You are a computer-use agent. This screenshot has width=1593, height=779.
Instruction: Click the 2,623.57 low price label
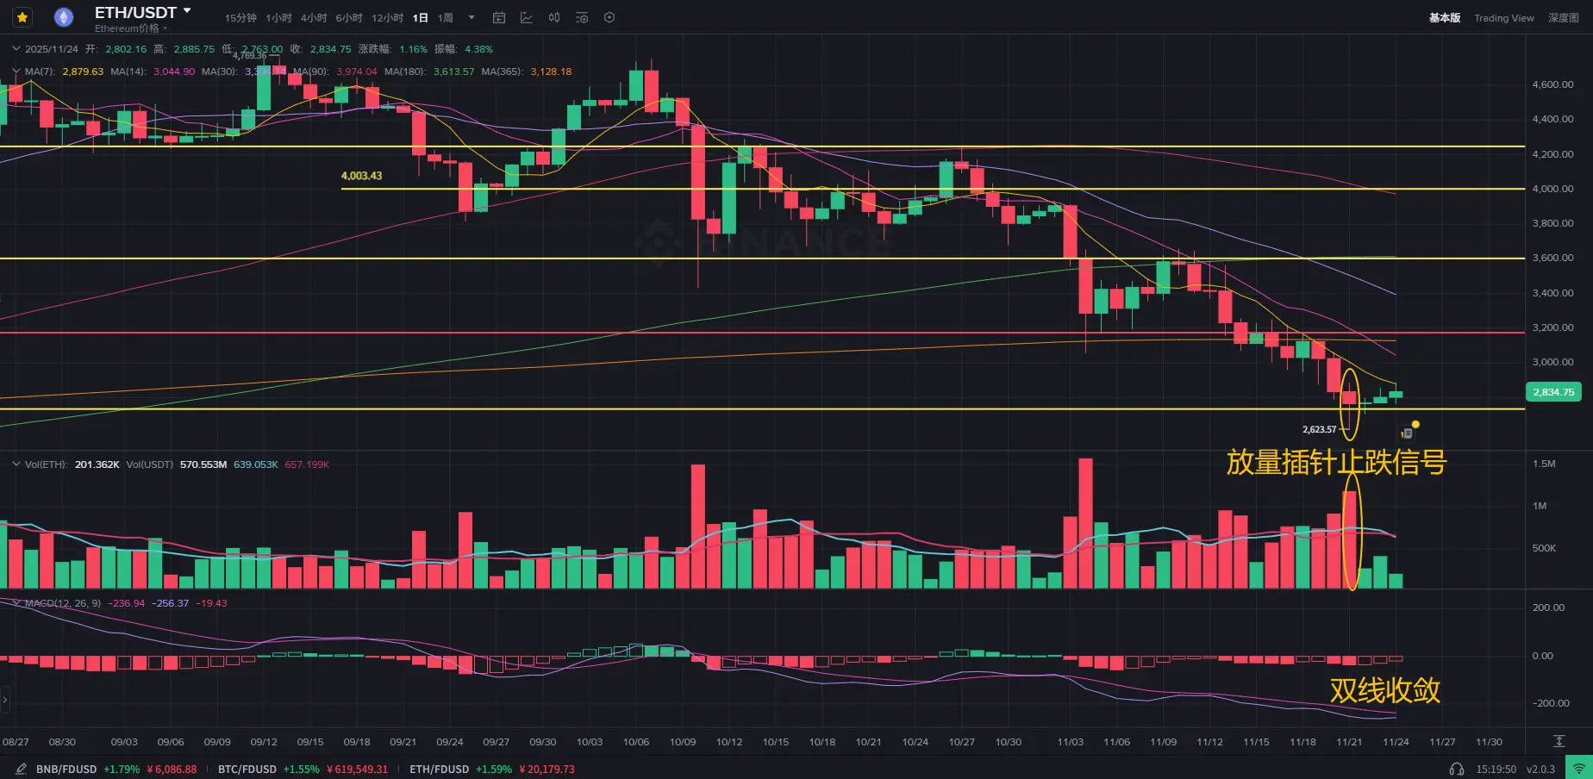point(1319,429)
